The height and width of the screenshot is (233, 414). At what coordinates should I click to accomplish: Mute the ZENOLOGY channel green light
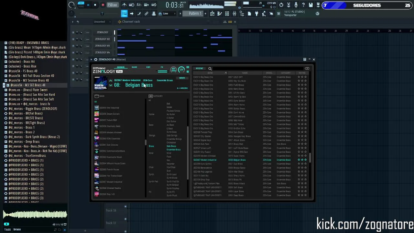click(x=73, y=32)
